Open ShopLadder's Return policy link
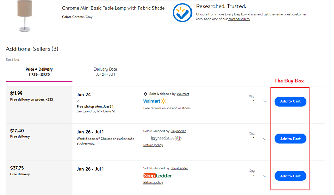Screen dimensions: 334x195 [x=153, y=182]
